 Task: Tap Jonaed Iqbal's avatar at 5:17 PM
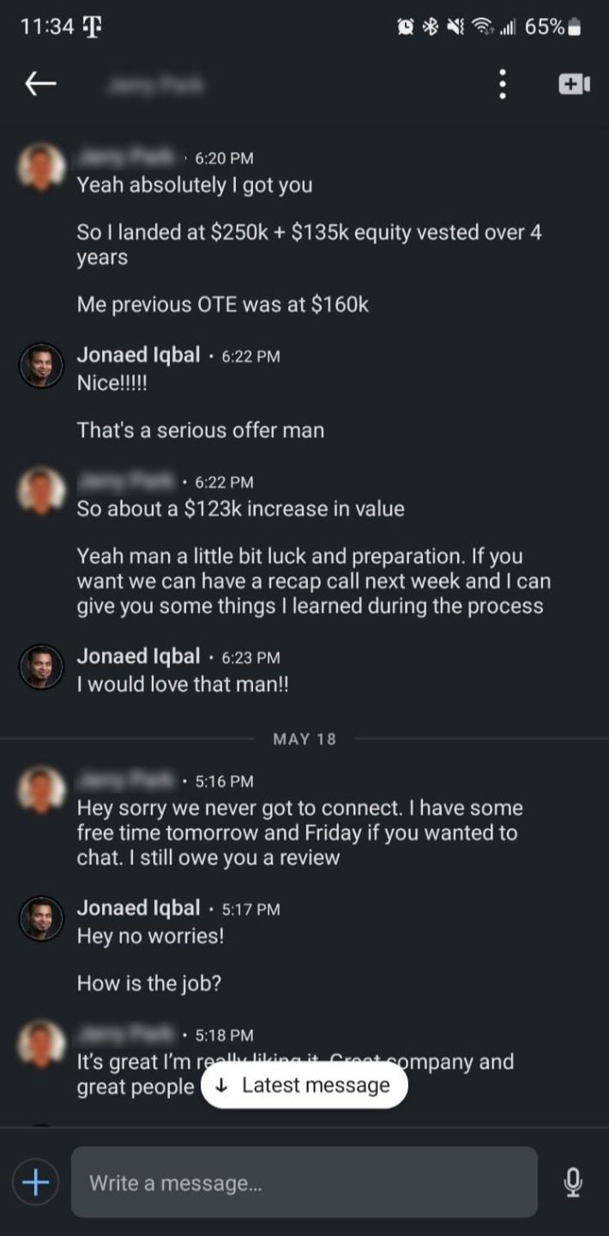point(41,917)
